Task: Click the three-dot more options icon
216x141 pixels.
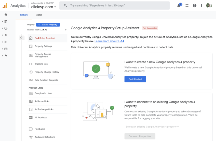Action: pos(201,5)
